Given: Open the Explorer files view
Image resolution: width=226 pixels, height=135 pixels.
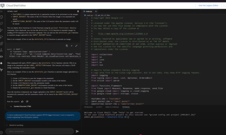Looking at the screenshot, I should pos(1,17).
